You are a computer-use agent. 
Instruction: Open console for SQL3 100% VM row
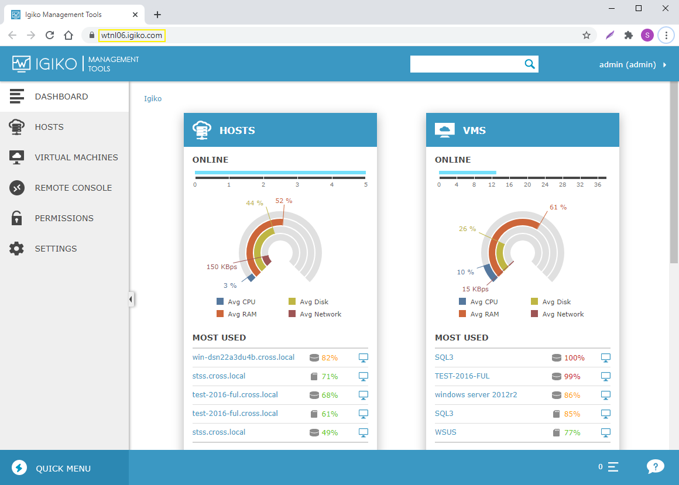[x=606, y=358]
